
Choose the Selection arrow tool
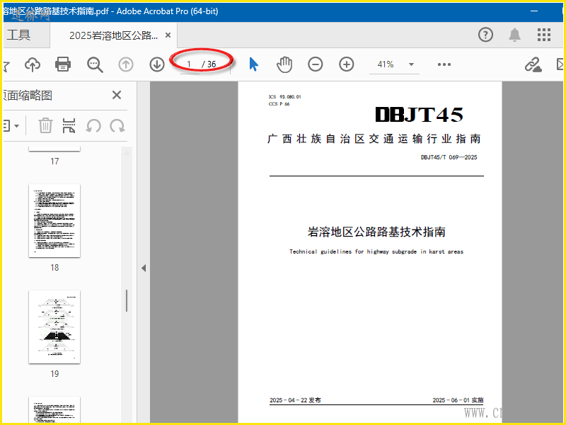pos(254,64)
